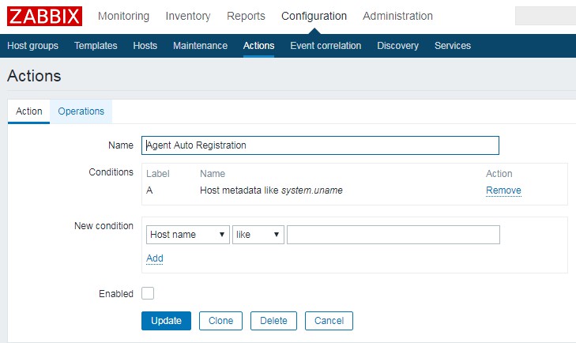The image size is (576, 343).
Task: Click the Name input field
Action: (320, 145)
